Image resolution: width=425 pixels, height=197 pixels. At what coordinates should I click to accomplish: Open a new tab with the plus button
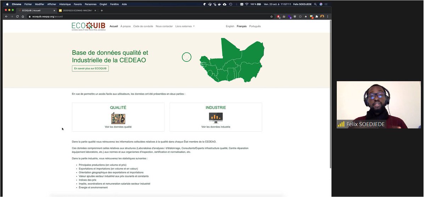tap(102, 11)
